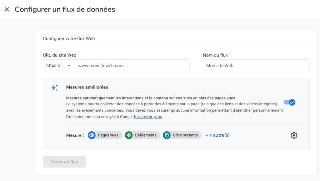Toggle the Mesures améliorées switch

click(289, 102)
